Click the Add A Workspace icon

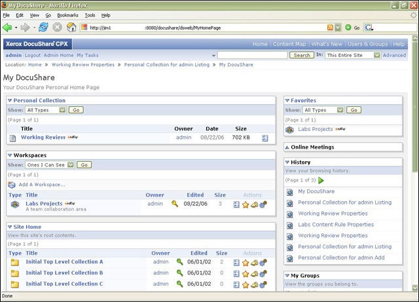[12, 185]
